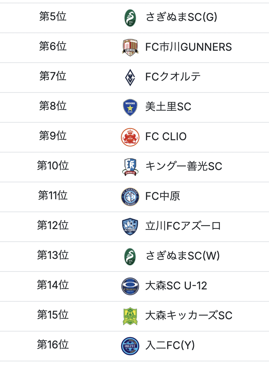Click the FC CLIO team name
The width and height of the screenshot is (269, 366).
[166, 137]
